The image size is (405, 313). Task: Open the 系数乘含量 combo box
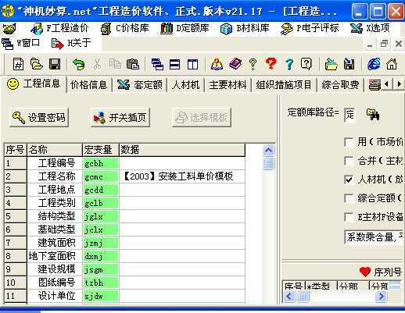375,237
